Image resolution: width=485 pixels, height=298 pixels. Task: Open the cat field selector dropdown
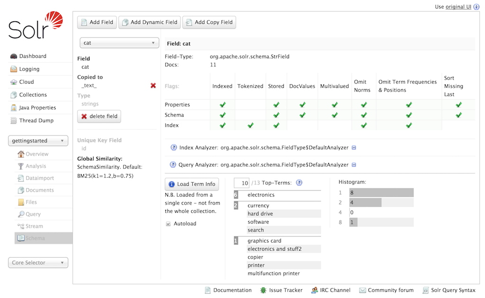[x=119, y=43]
